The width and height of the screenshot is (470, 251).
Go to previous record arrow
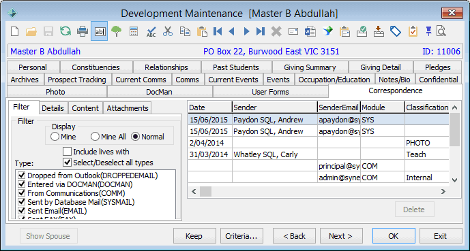click(231, 31)
